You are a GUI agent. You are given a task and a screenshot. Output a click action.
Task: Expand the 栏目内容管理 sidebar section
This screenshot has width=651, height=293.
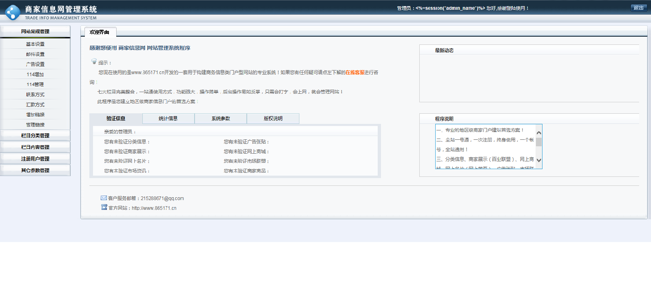click(35, 147)
